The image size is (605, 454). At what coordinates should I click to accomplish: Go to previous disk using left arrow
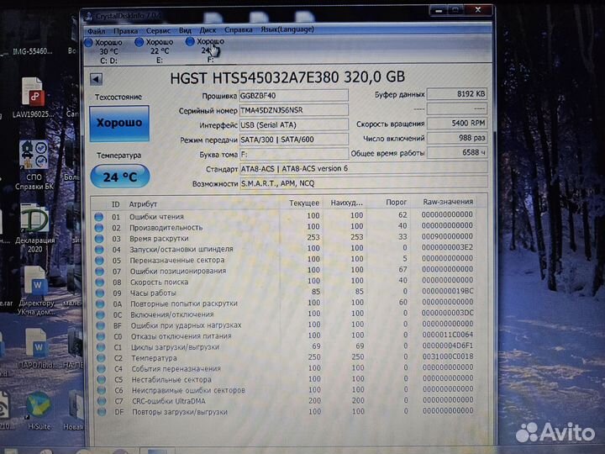[96, 79]
